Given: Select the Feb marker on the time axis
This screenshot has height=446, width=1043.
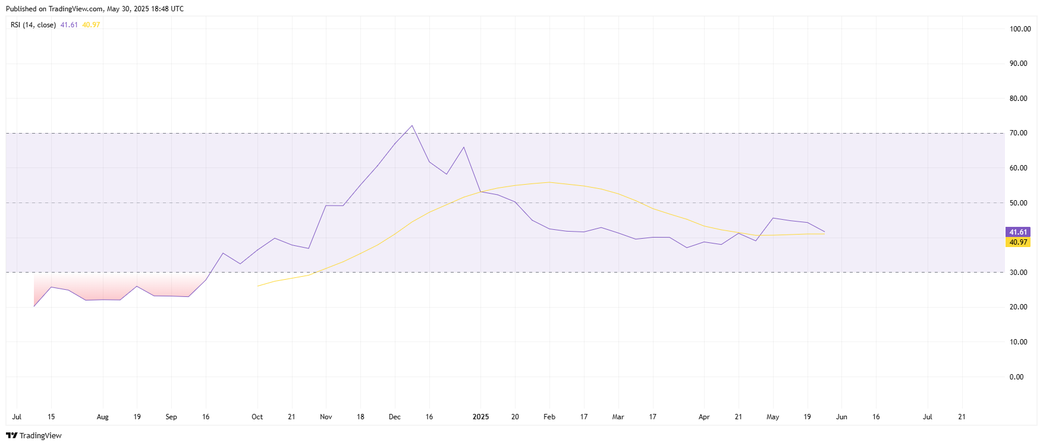Looking at the screenshot, I should [549, 417].
